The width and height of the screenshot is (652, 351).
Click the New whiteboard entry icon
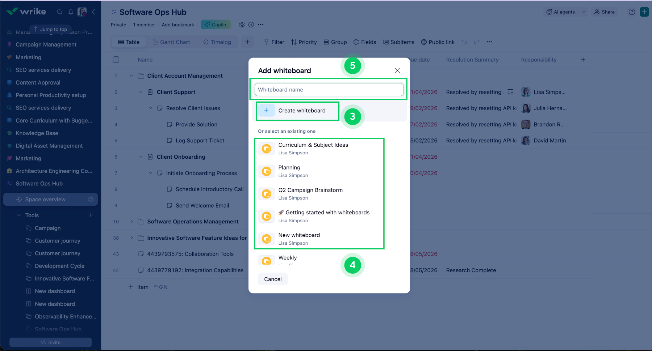[x=267, y=239]
